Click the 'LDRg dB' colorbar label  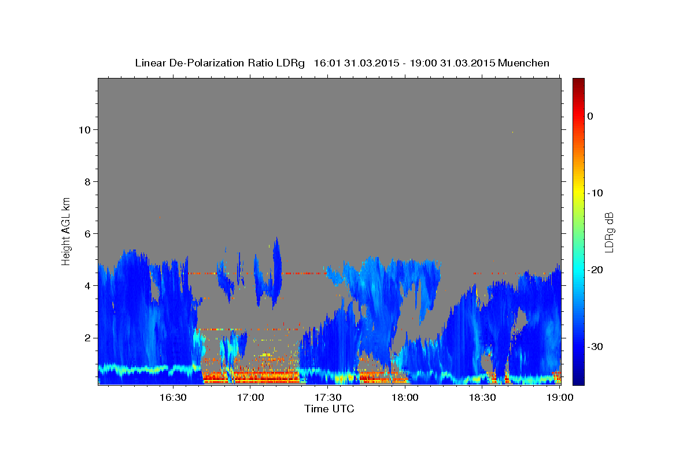point(608,232)
